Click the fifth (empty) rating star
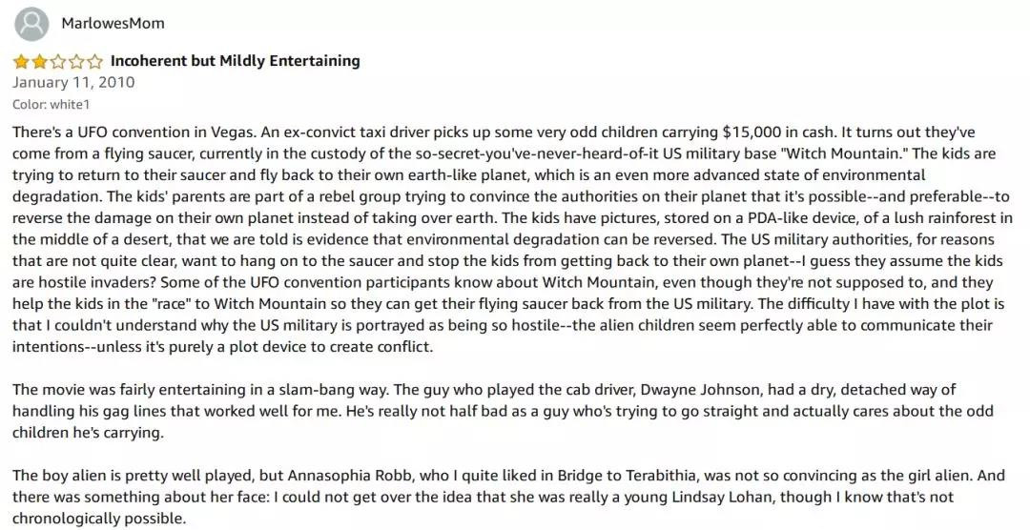Image resolution: width=1030 pixels, height=530 pixels. 94,62
